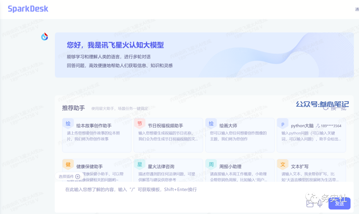Viewport: 359px width, 214px height.
Task: Click the 星 icon on 星火法律咨询
Action: 140,164
